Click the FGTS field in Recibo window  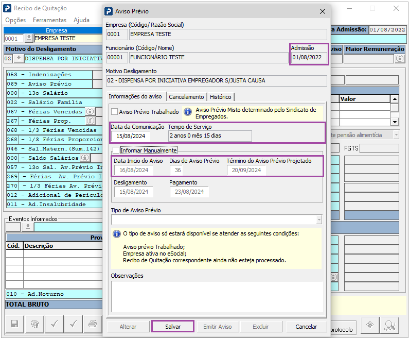(x=379, y=148)
